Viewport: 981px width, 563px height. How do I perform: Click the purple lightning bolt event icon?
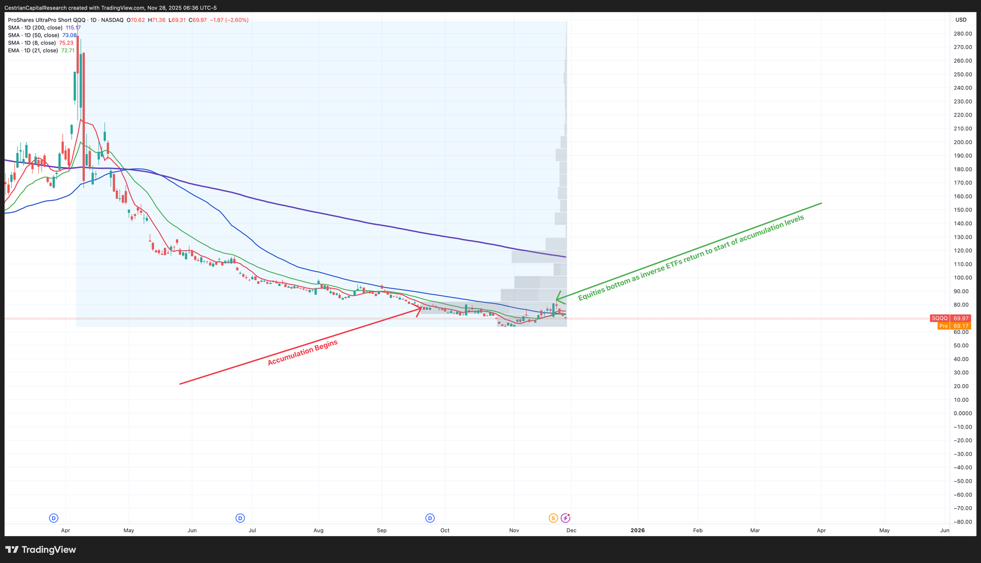(565, 518)
